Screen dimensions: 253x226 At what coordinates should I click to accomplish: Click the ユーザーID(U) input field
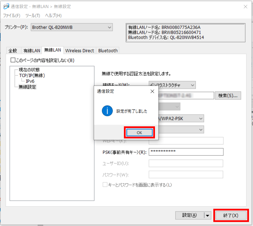click(x=186, y=163)
